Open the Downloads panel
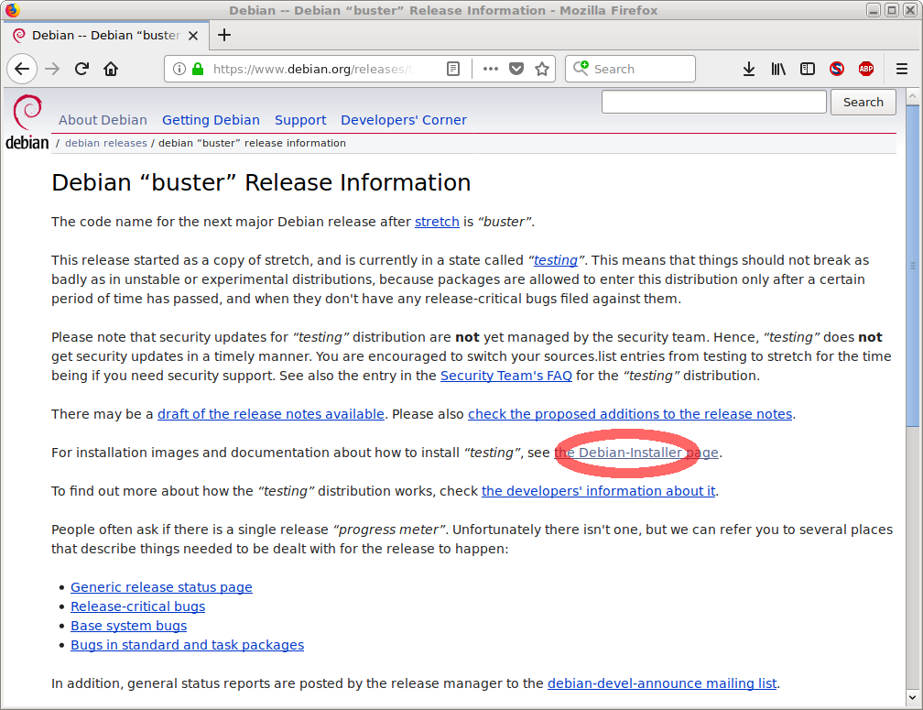Viewport: 923px width, 710px height. [x=749, y=69]
